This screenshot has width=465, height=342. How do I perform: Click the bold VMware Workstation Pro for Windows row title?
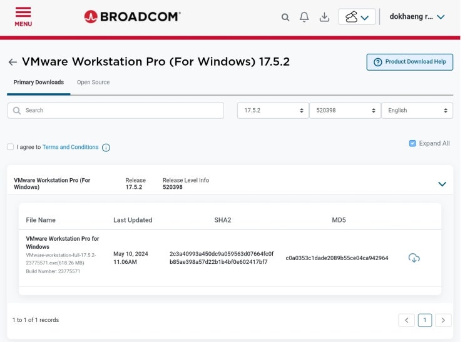(x=63, y=243)
